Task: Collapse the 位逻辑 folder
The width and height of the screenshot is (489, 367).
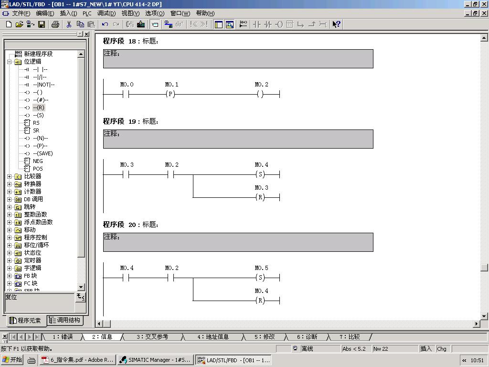Action: [x=10, y=62]
